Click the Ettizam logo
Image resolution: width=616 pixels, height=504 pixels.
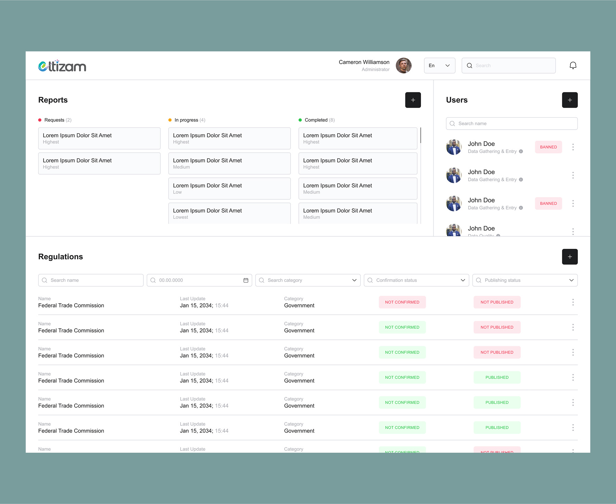tap(62, 66)
